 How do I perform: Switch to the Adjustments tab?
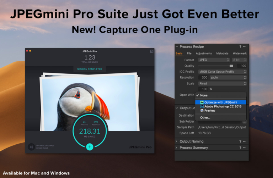(204, 53)
